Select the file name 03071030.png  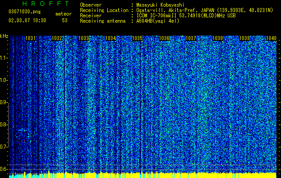coord(25,12)
